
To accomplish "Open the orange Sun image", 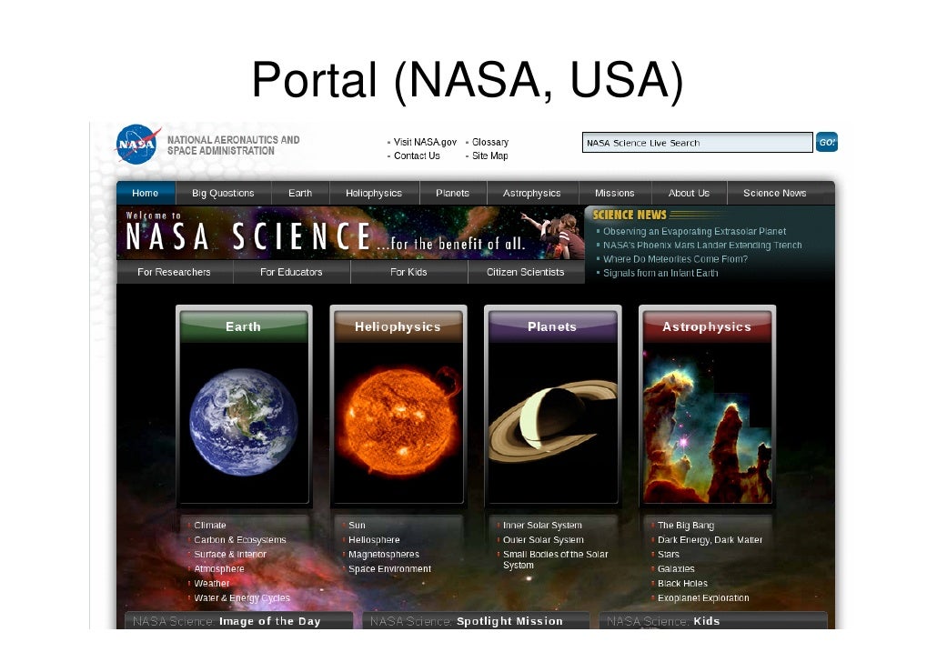I will [x=398, y=421].
